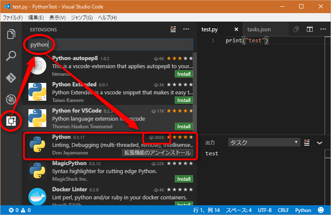The image size is (331, 215).
Task: Click Python Extended extension logo
Action: pos(37,92)
